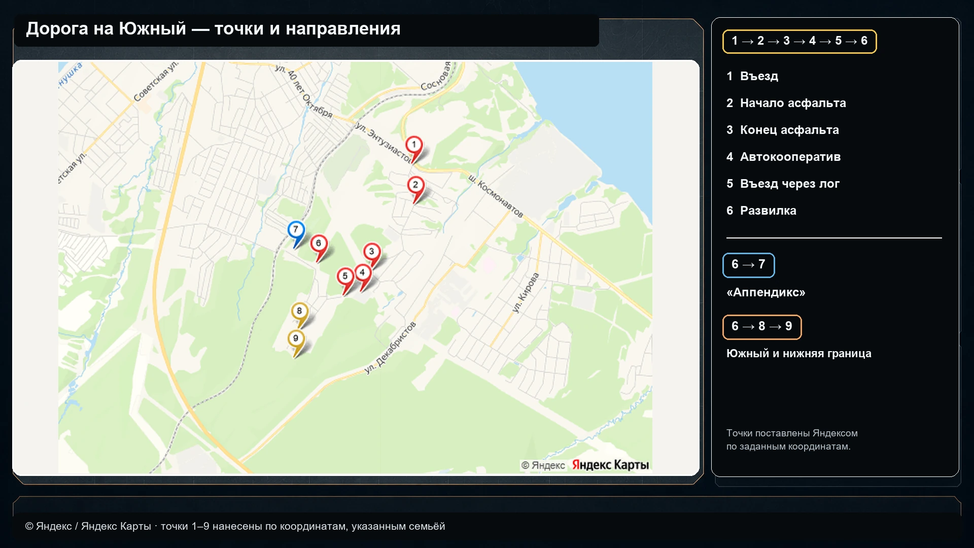Select route badge 1→2→3→4→5→6
The width and height of the screenshot is (974, 548).
click(x=799, y=41)
